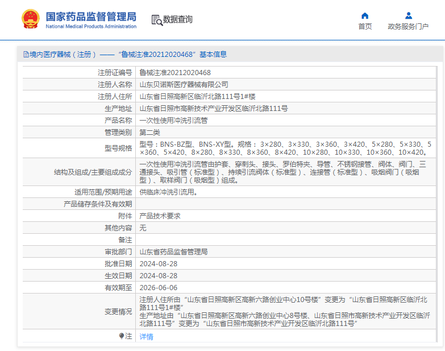The image size is (445, 351).
Task: Go to 首页 home icon
Action: pos(365,15)
